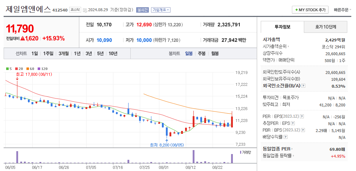Image resolution: width=356 pixels, height=171 pixels.
Task: Click the 고가 value 12,690
Action: pyautogui.click(x=144, y=25)
